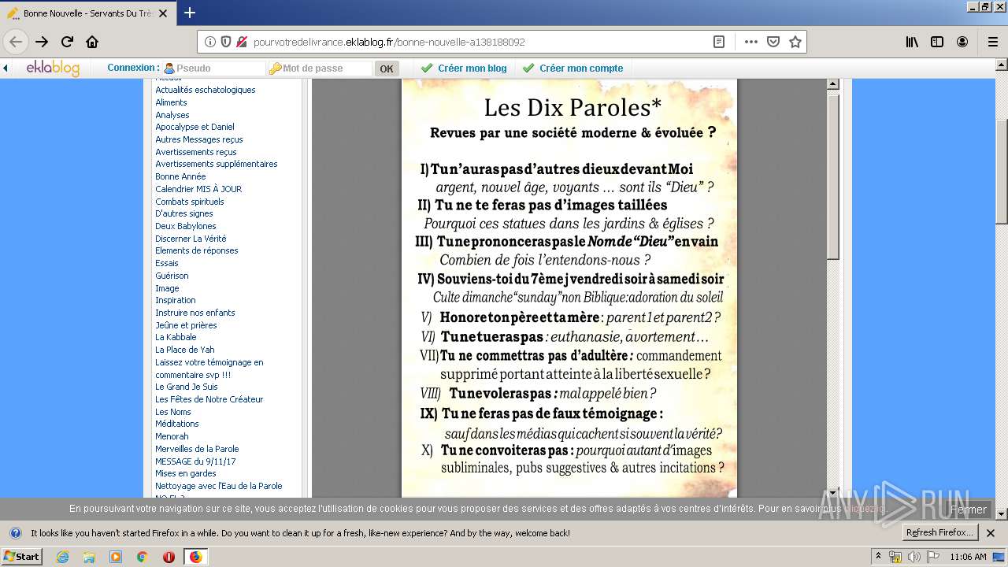Open the Inspiration category
Image resolution: width=1008 pixels, height=567 pixels.
click(175, 300)
